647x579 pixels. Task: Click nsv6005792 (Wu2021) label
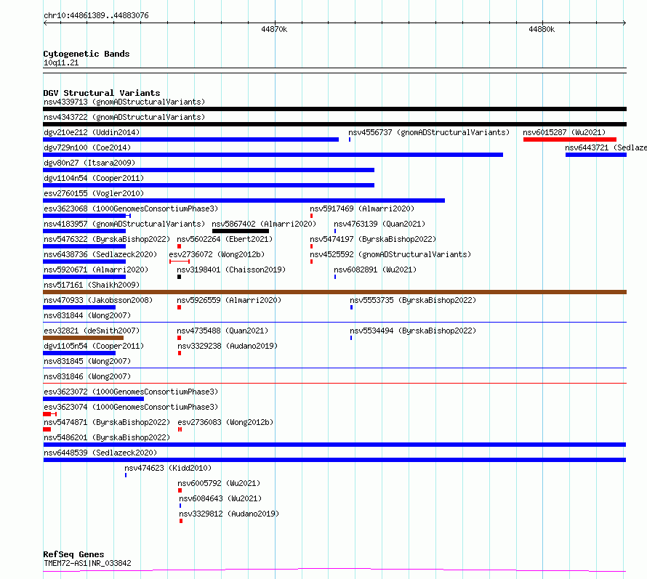[x=219, y=483]
